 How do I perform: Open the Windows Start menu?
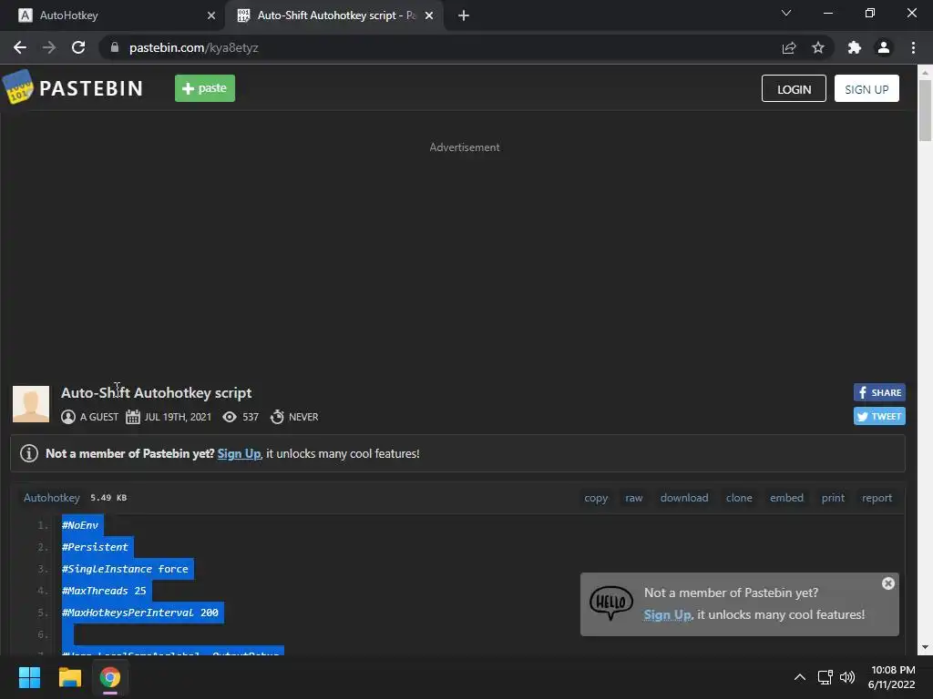click(x=29, y=677)
